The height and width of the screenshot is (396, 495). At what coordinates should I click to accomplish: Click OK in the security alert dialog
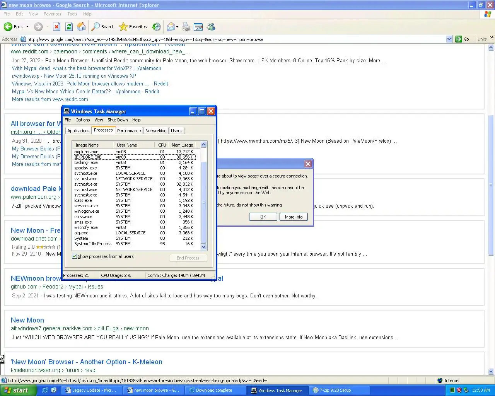click(263, 217)
